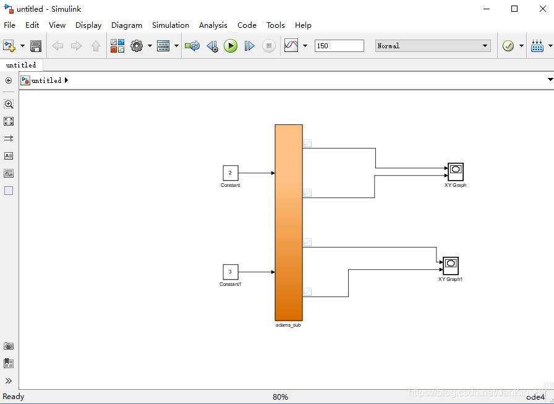Click the Zoom tool in the left palette
The height and width of the screenshot is (404, 554).
point(9,104)
